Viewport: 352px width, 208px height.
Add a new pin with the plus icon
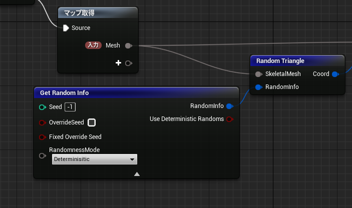(x=118, y=63)
